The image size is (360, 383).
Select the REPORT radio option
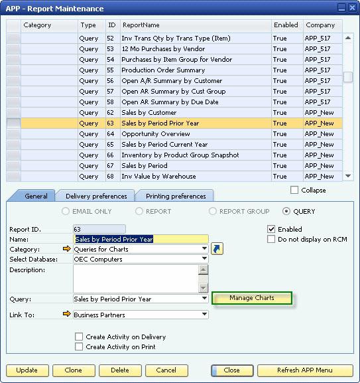coord(139,211)
